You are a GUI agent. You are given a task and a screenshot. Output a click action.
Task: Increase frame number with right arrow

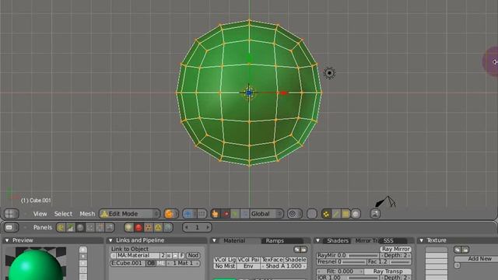(x=208, y=227)
